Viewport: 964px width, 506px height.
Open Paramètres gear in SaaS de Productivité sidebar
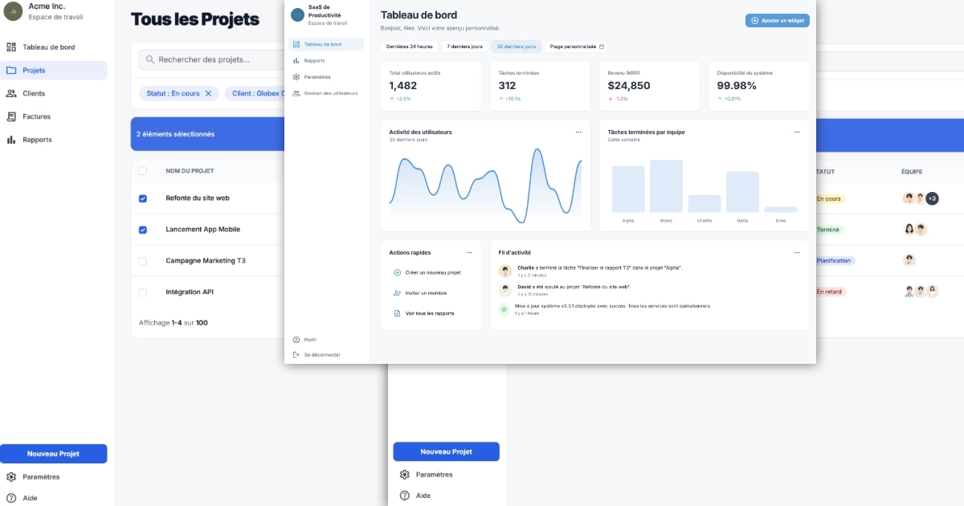pyautogui.click(x=296, y=77)
